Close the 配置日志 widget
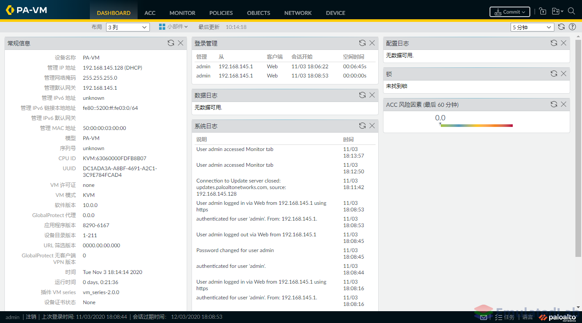This screenshot has width=582, height=323. (x=564, y=43)
